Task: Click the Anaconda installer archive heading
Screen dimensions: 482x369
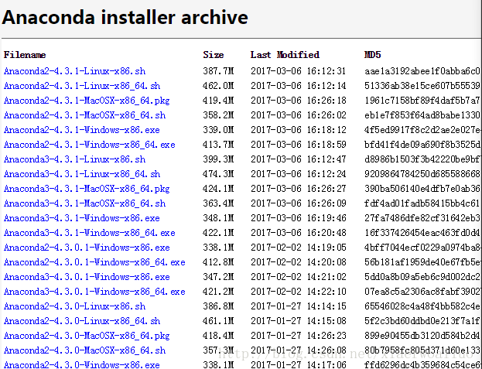Action: point(125,17)
